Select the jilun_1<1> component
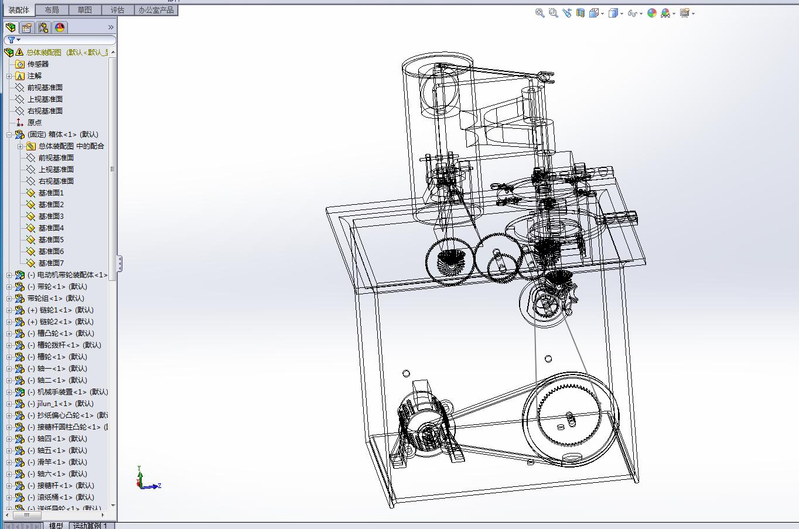Viewport: 799px width, 529px height. pos(60,403)
